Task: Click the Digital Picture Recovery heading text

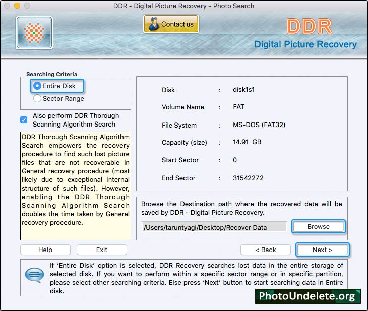Action: click(x=305, y=44)
